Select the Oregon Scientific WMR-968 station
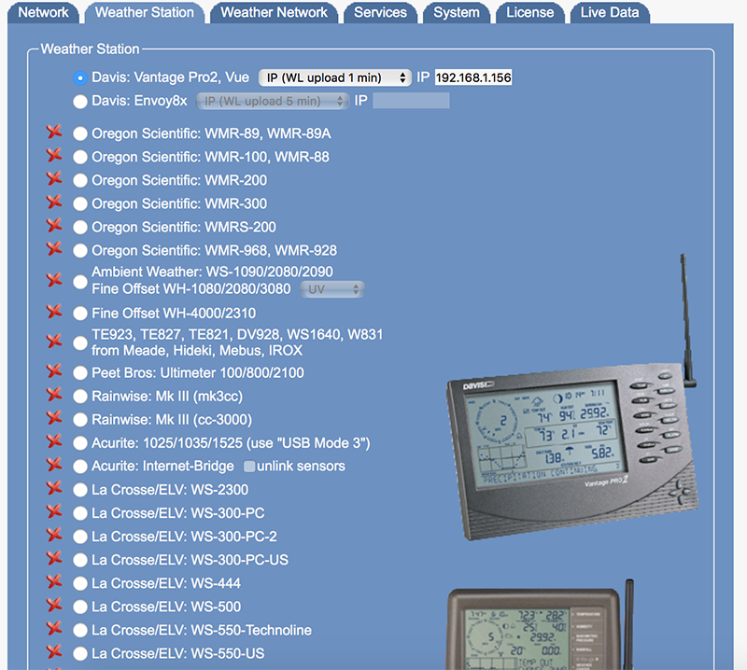 [79, 250]
